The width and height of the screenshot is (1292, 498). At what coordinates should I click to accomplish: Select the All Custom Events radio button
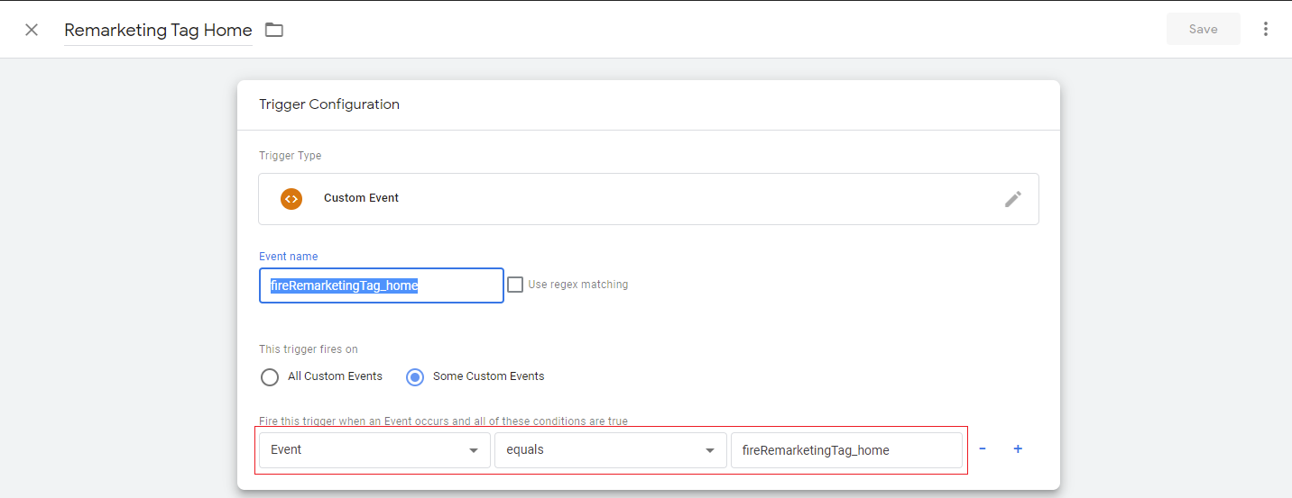coord(270,376)
